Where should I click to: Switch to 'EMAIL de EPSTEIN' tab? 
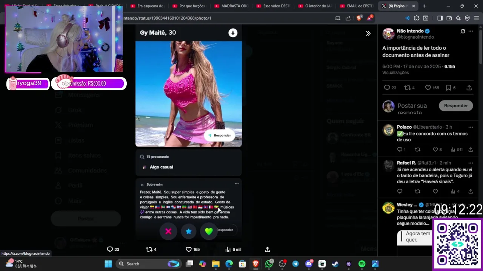click(x=356, y=6)
